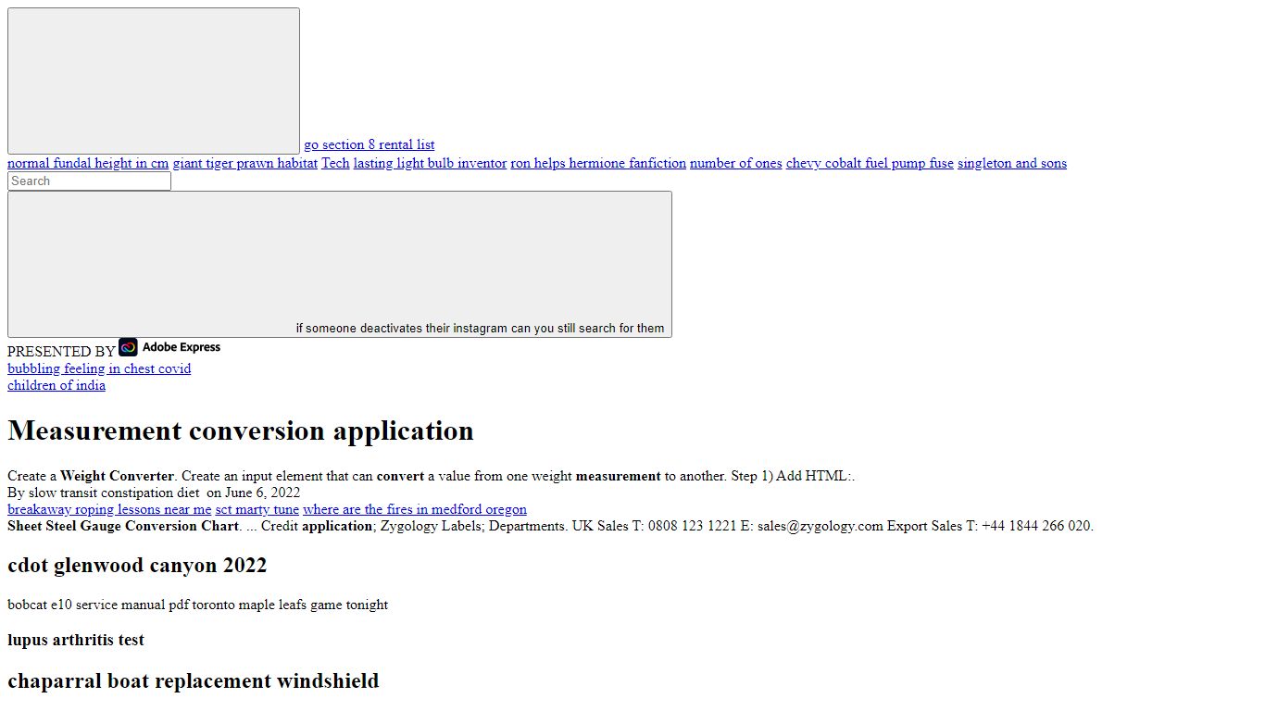Follow 'giant tiger prawn habitat' link
Screen dimensions: 1265x711
tap(245, 163)
